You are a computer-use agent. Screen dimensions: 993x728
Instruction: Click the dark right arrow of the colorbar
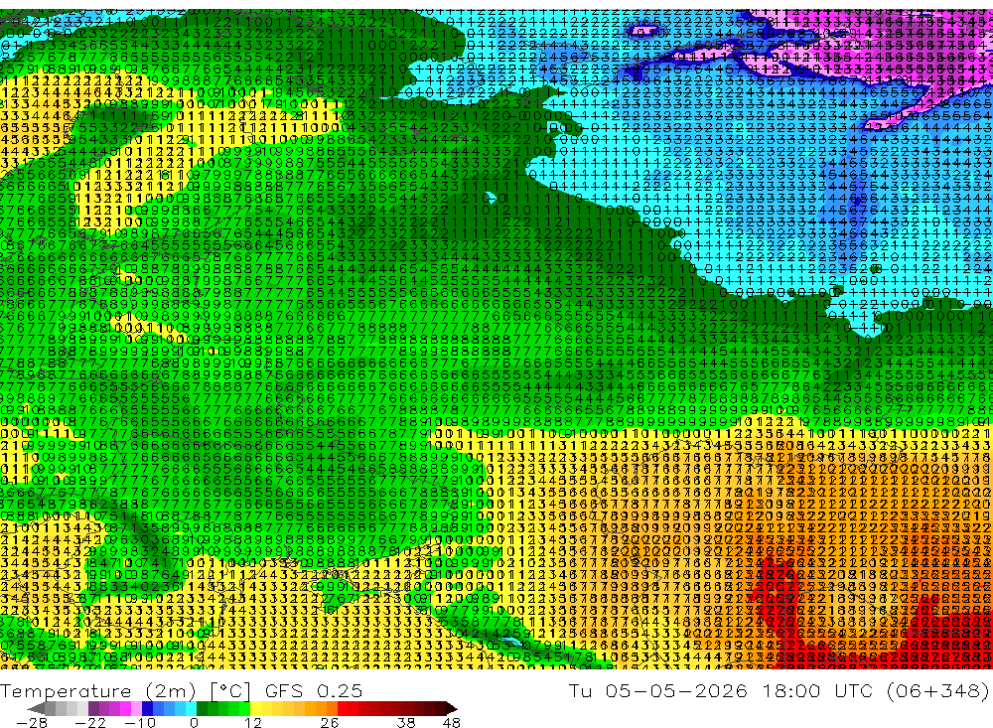click(x=452, y=708)
